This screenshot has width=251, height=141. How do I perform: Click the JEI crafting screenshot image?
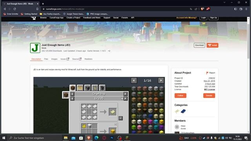(x=99, y=105)
